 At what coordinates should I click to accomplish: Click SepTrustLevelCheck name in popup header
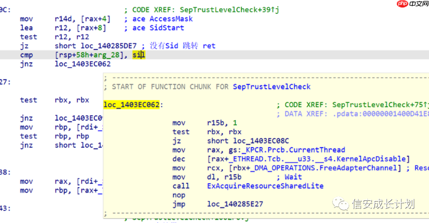pyautogui.click(x=272, y=87)
